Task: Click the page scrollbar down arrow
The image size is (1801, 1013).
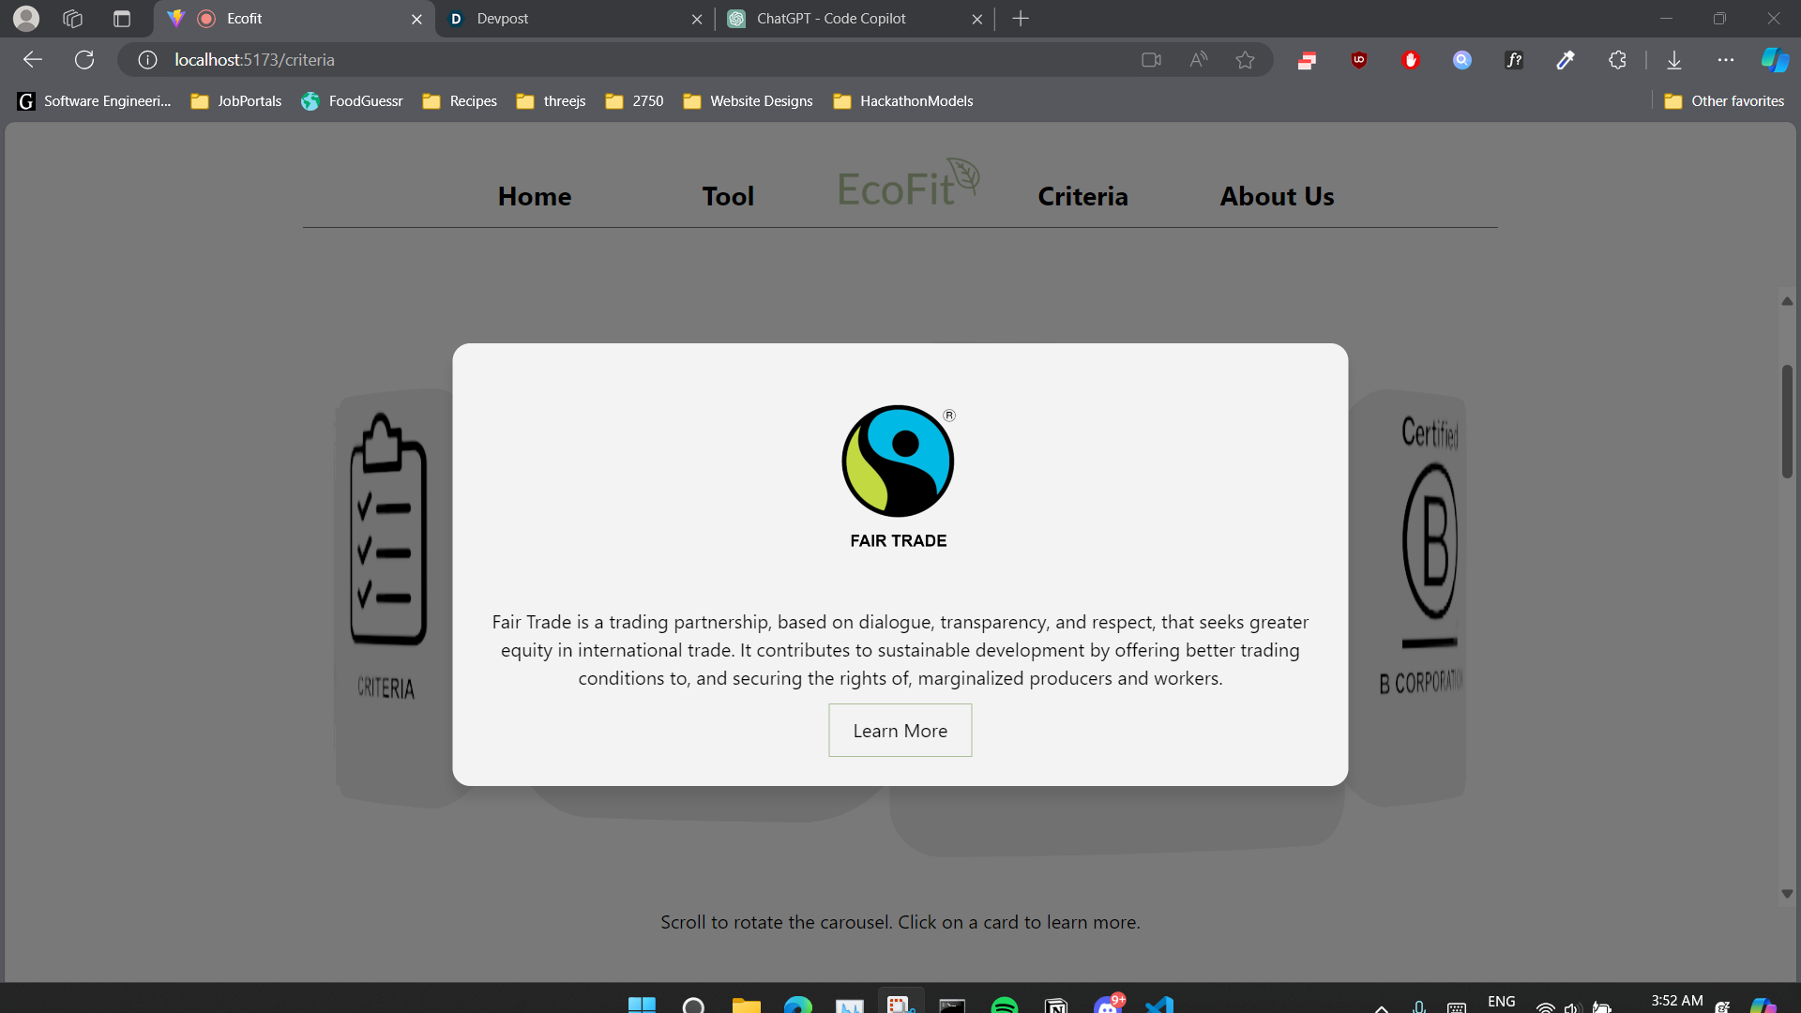Action: (1787, 894)
